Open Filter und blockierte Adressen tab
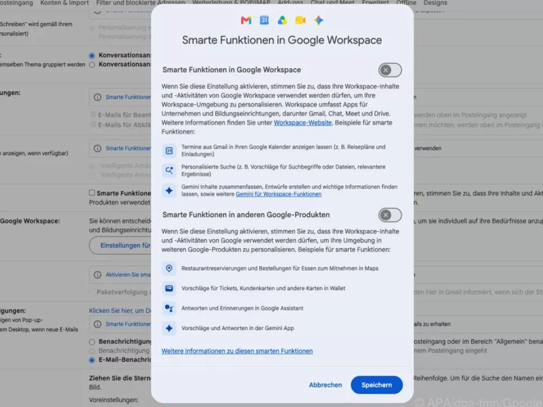This screenshot has width=543, height=407. (x=141, y=3)
